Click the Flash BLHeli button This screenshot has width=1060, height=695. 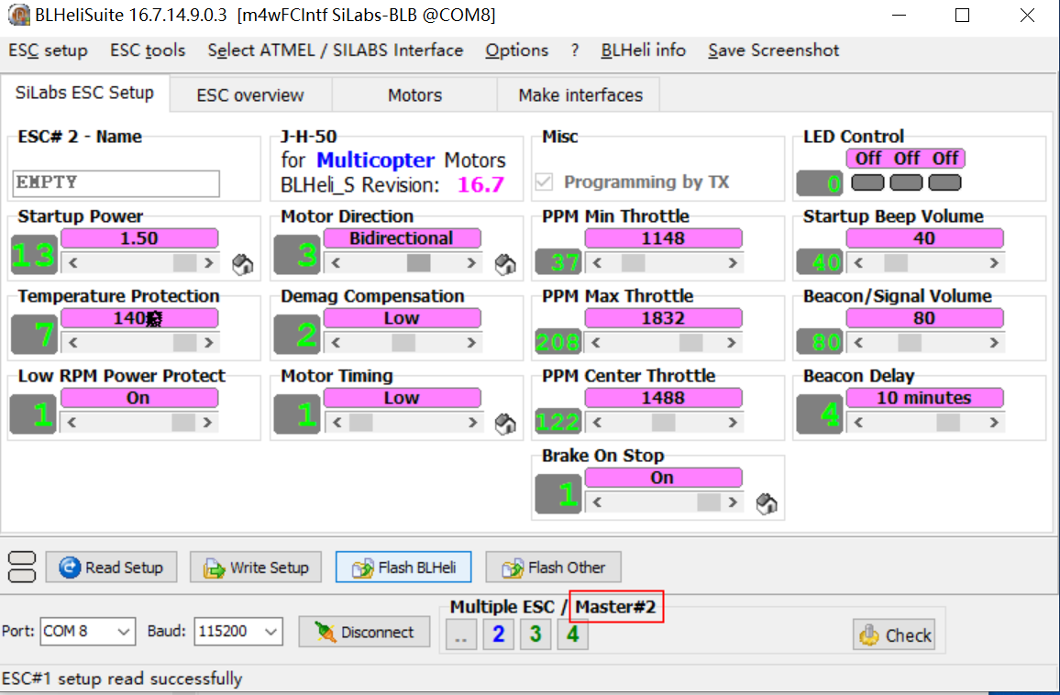(403, 567)
